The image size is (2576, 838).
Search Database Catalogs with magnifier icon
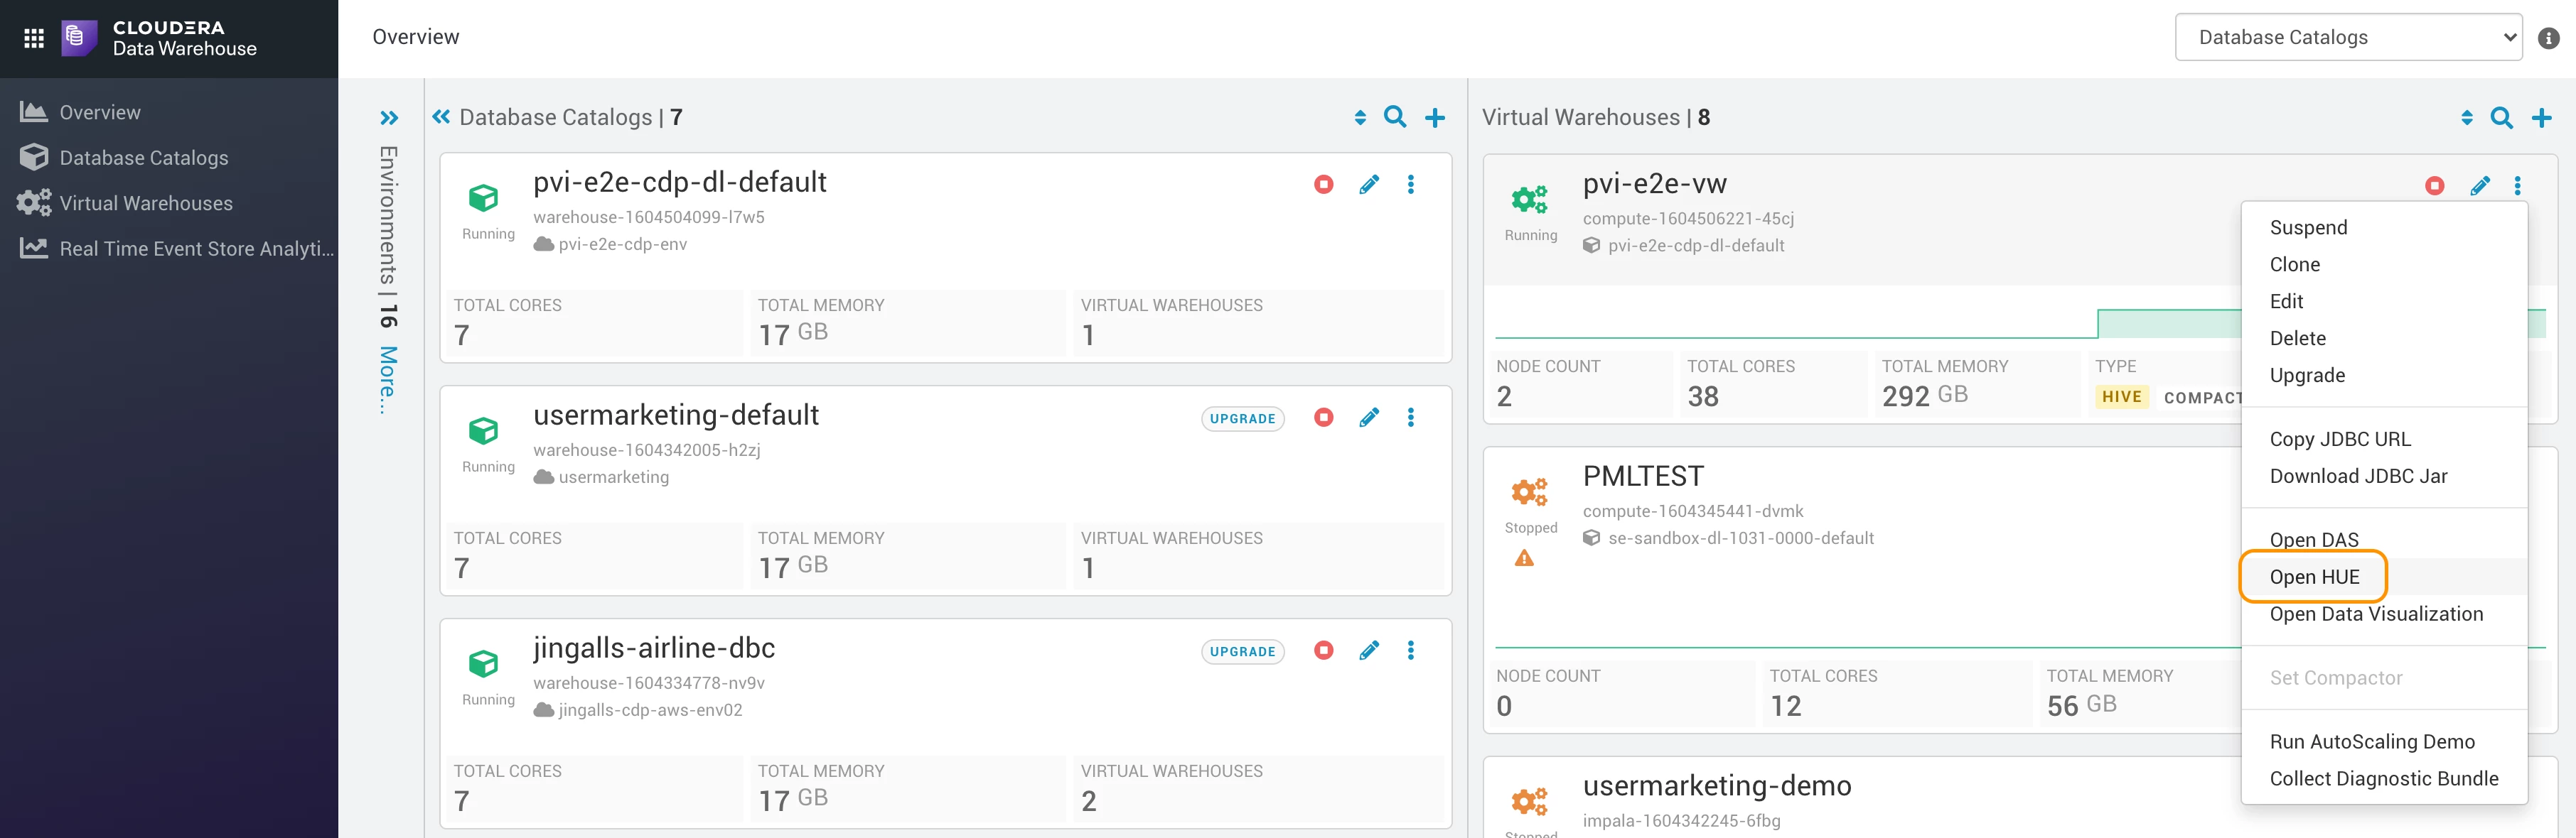[x=1395, y=117]
